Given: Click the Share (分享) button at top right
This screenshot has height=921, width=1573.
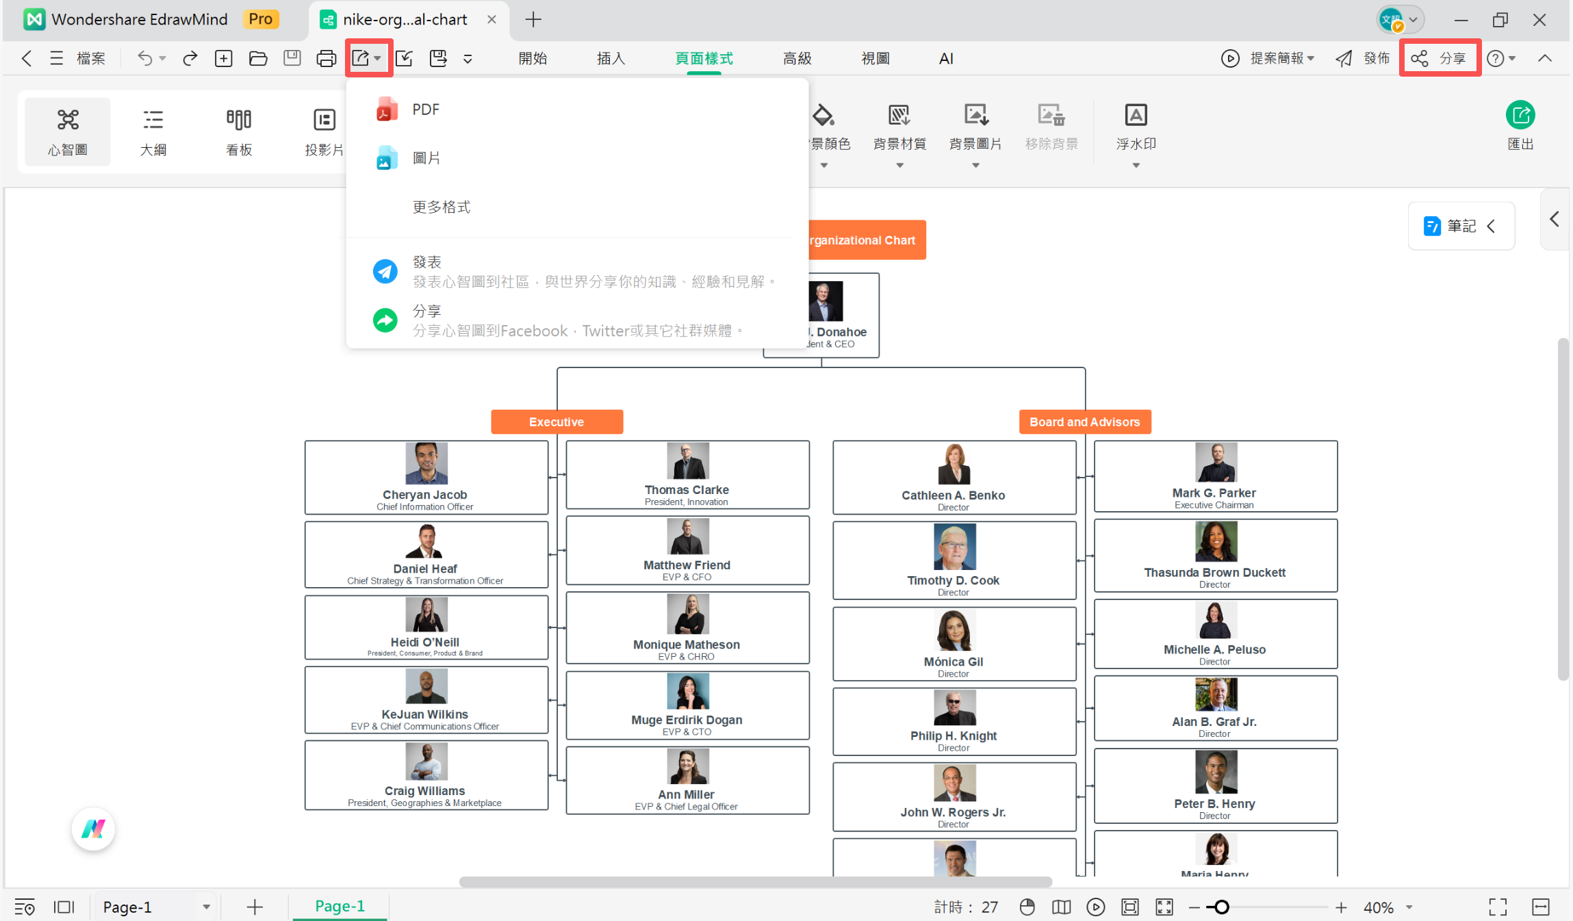Looking at the screenshot, I should click(1440, 59).
